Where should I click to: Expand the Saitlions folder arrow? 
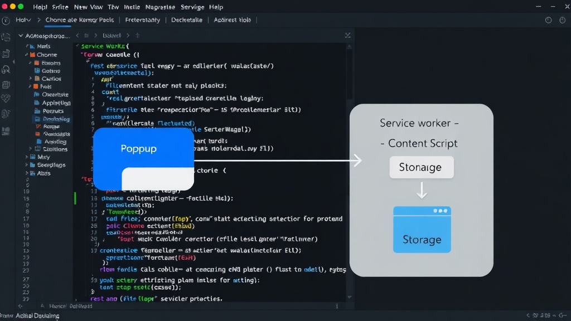31,149
